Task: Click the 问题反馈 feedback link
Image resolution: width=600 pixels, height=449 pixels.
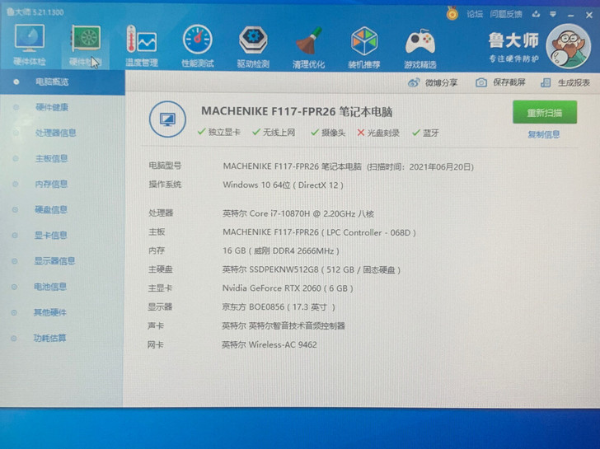Action: pos(505,13)
